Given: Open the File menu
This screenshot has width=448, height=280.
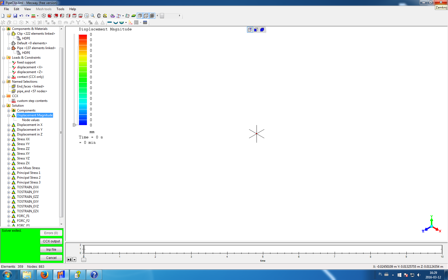Looking at the screenshot, I should [x=6, y=9].
